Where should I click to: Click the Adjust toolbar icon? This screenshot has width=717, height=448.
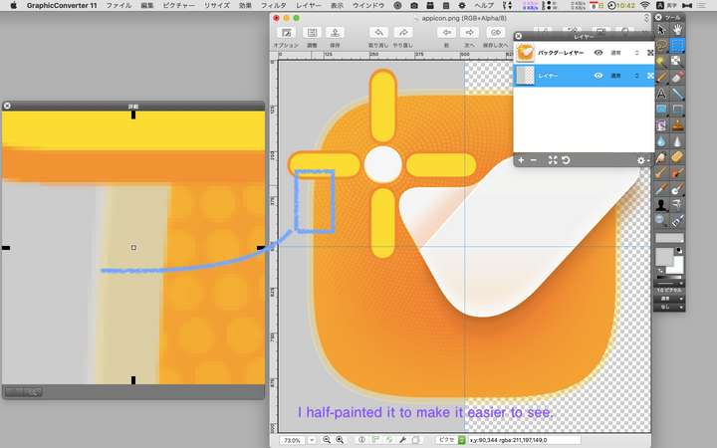coord(312,33)
